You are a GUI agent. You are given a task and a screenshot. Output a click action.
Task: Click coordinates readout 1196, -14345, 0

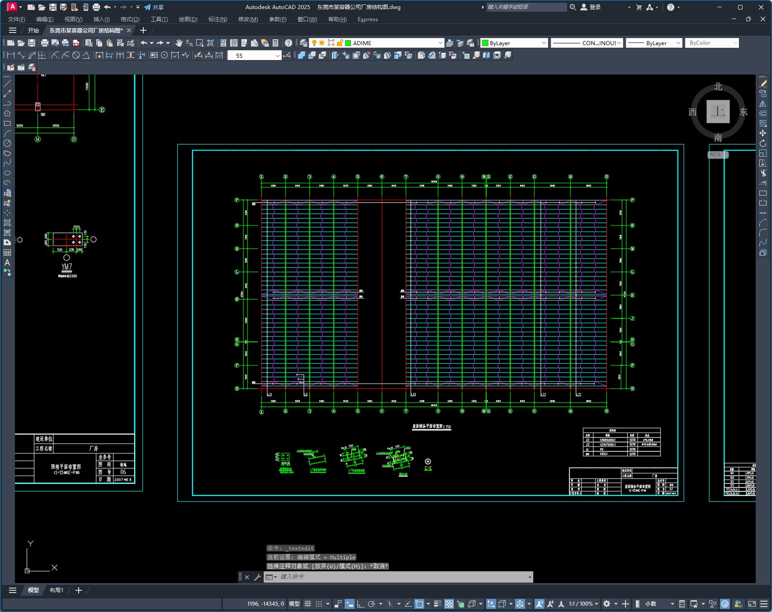tap(265, 604)
